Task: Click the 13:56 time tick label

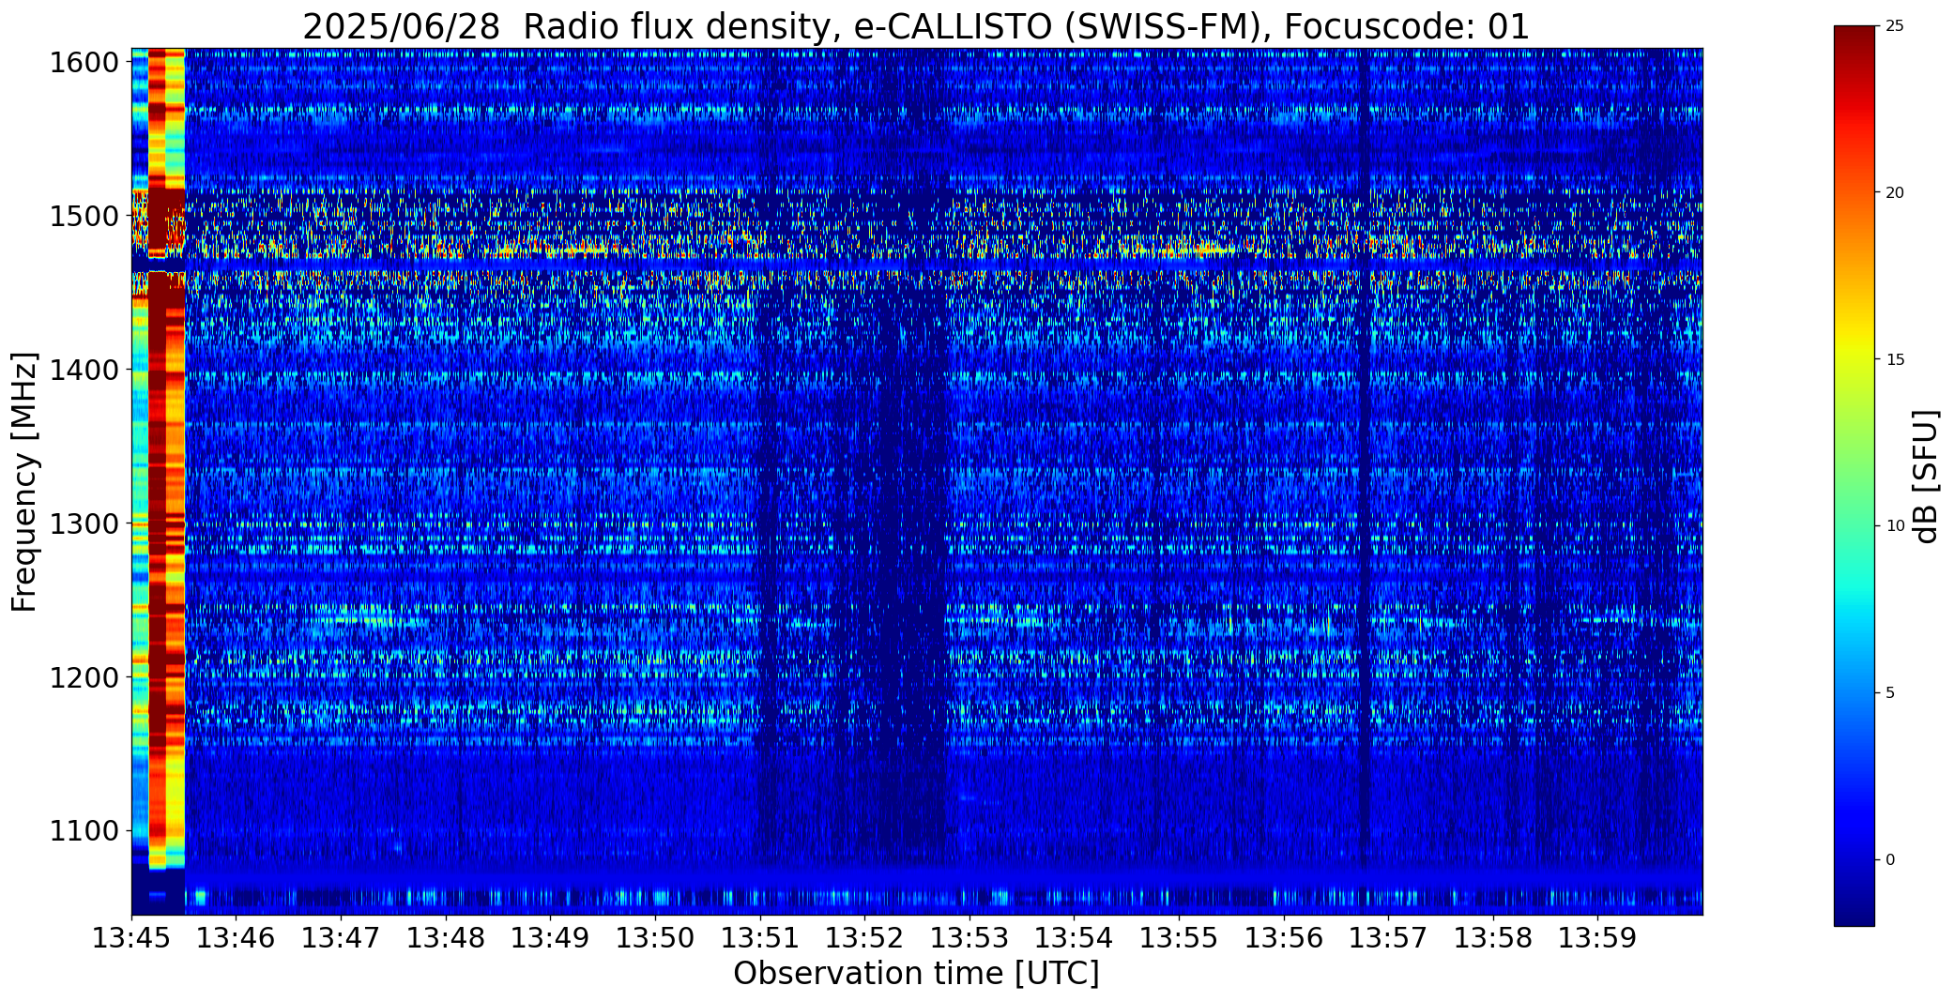Action: click(x=1285, y=938)
